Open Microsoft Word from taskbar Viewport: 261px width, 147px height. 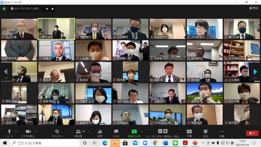(165, 143)
